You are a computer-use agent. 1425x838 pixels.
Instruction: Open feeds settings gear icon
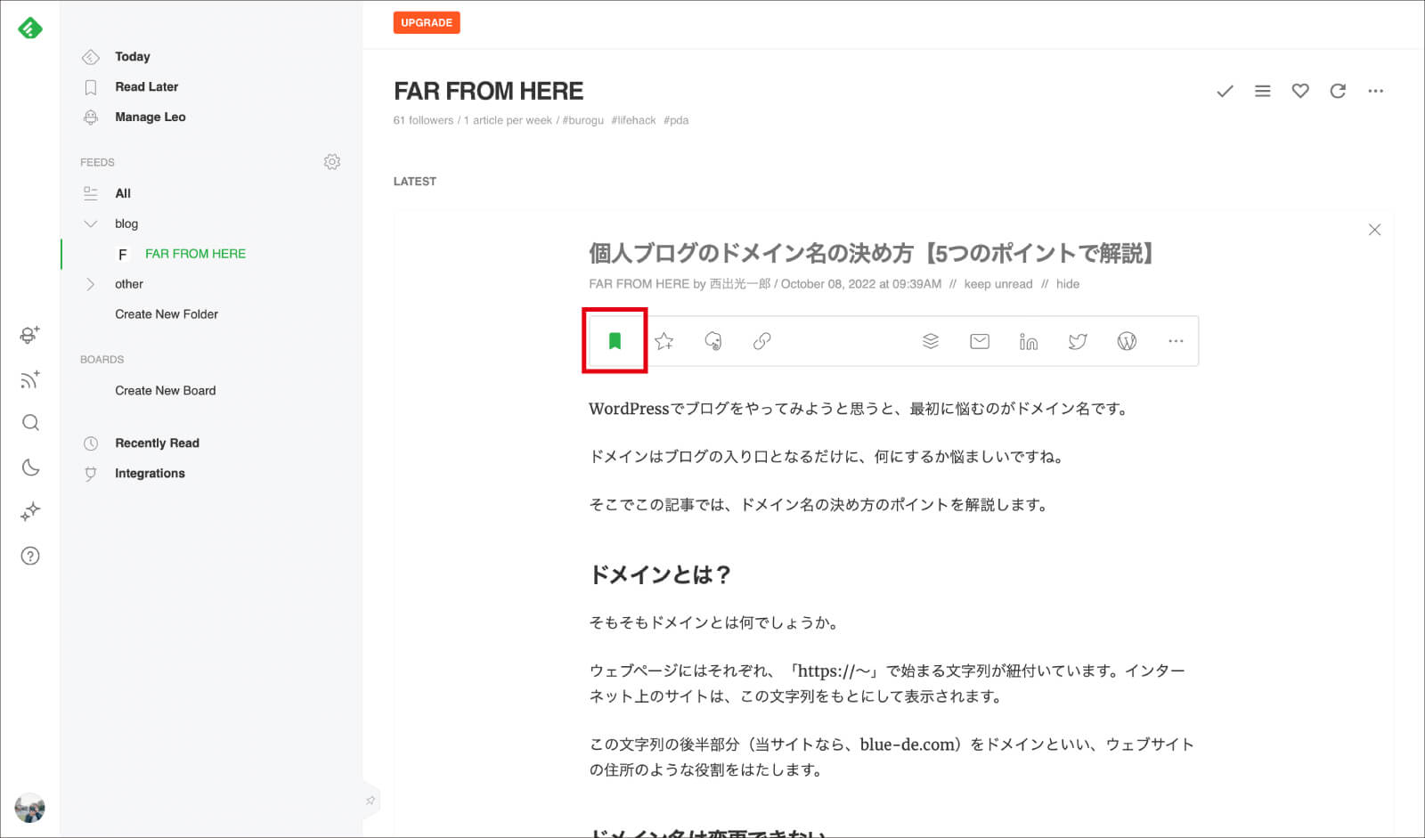coord(332,162)
